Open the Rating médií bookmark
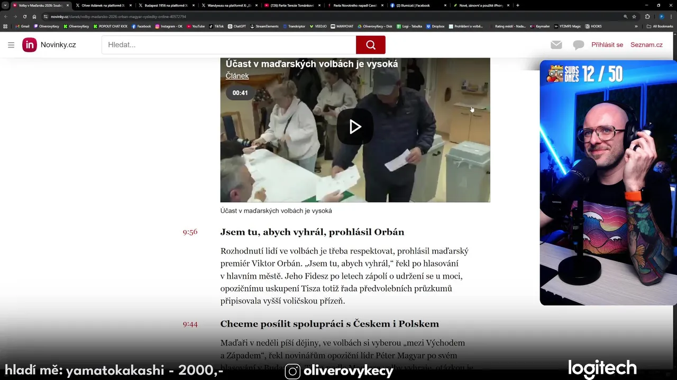 [x=508, y=26]
